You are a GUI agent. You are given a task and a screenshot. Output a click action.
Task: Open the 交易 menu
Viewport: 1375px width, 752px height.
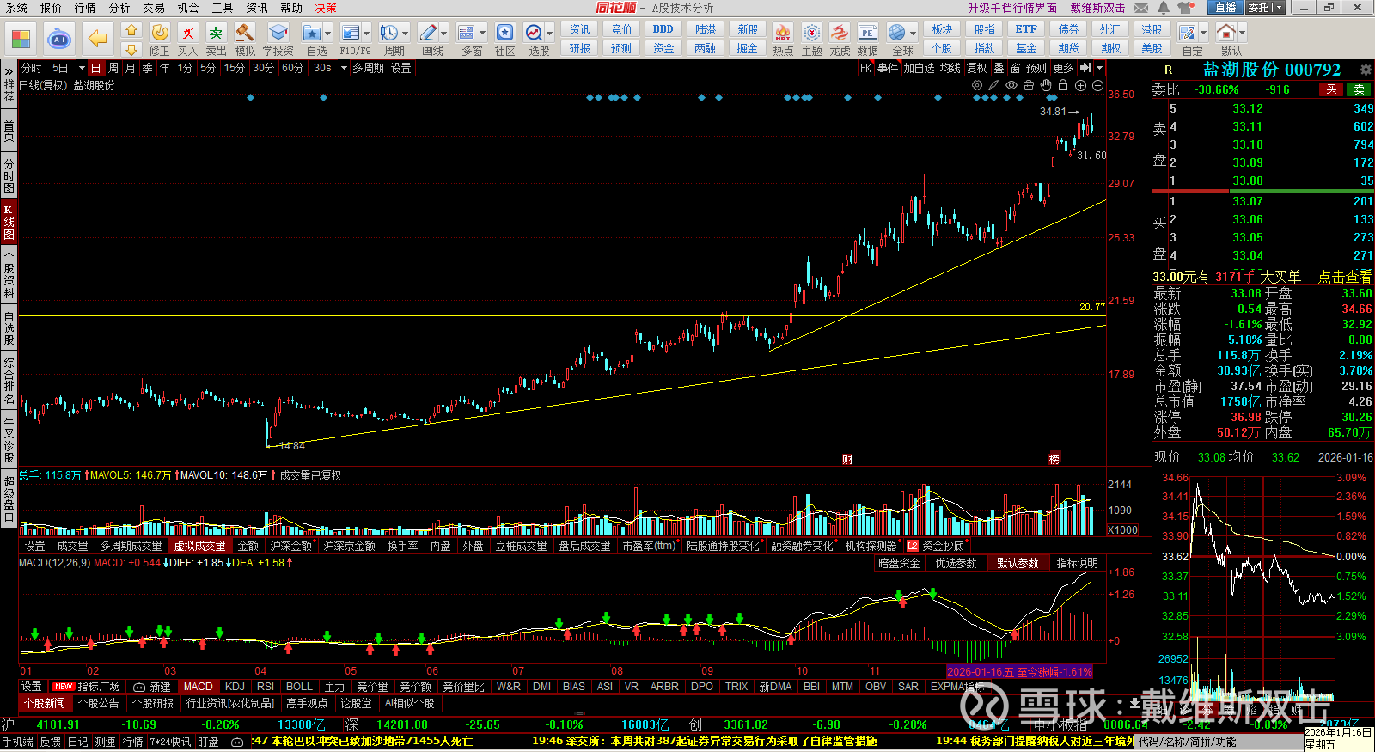(154, 8)
